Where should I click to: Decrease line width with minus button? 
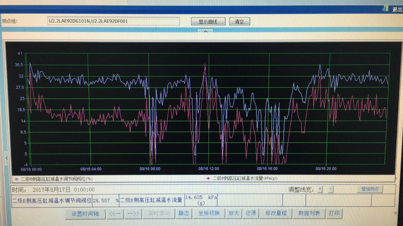tap(331, 189)
